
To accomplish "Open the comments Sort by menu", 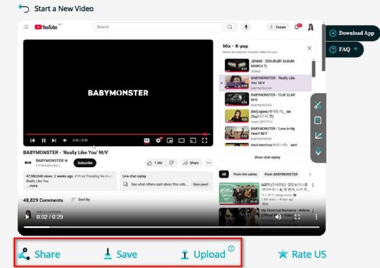I will coord(81,200).
